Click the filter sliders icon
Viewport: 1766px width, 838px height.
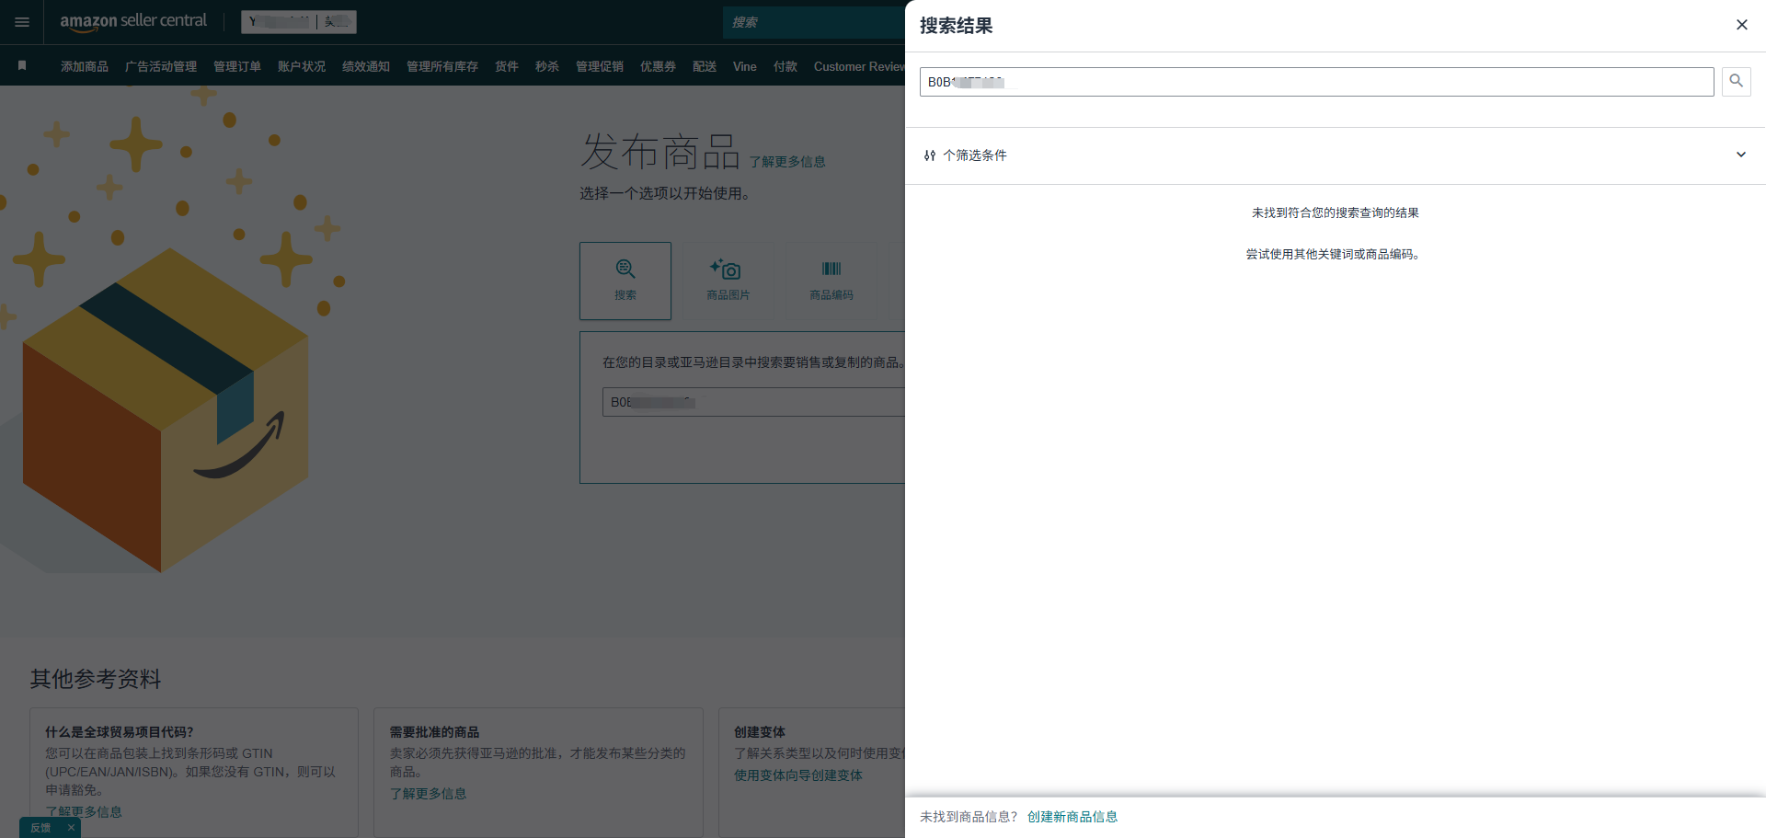[x=930, y=155]
